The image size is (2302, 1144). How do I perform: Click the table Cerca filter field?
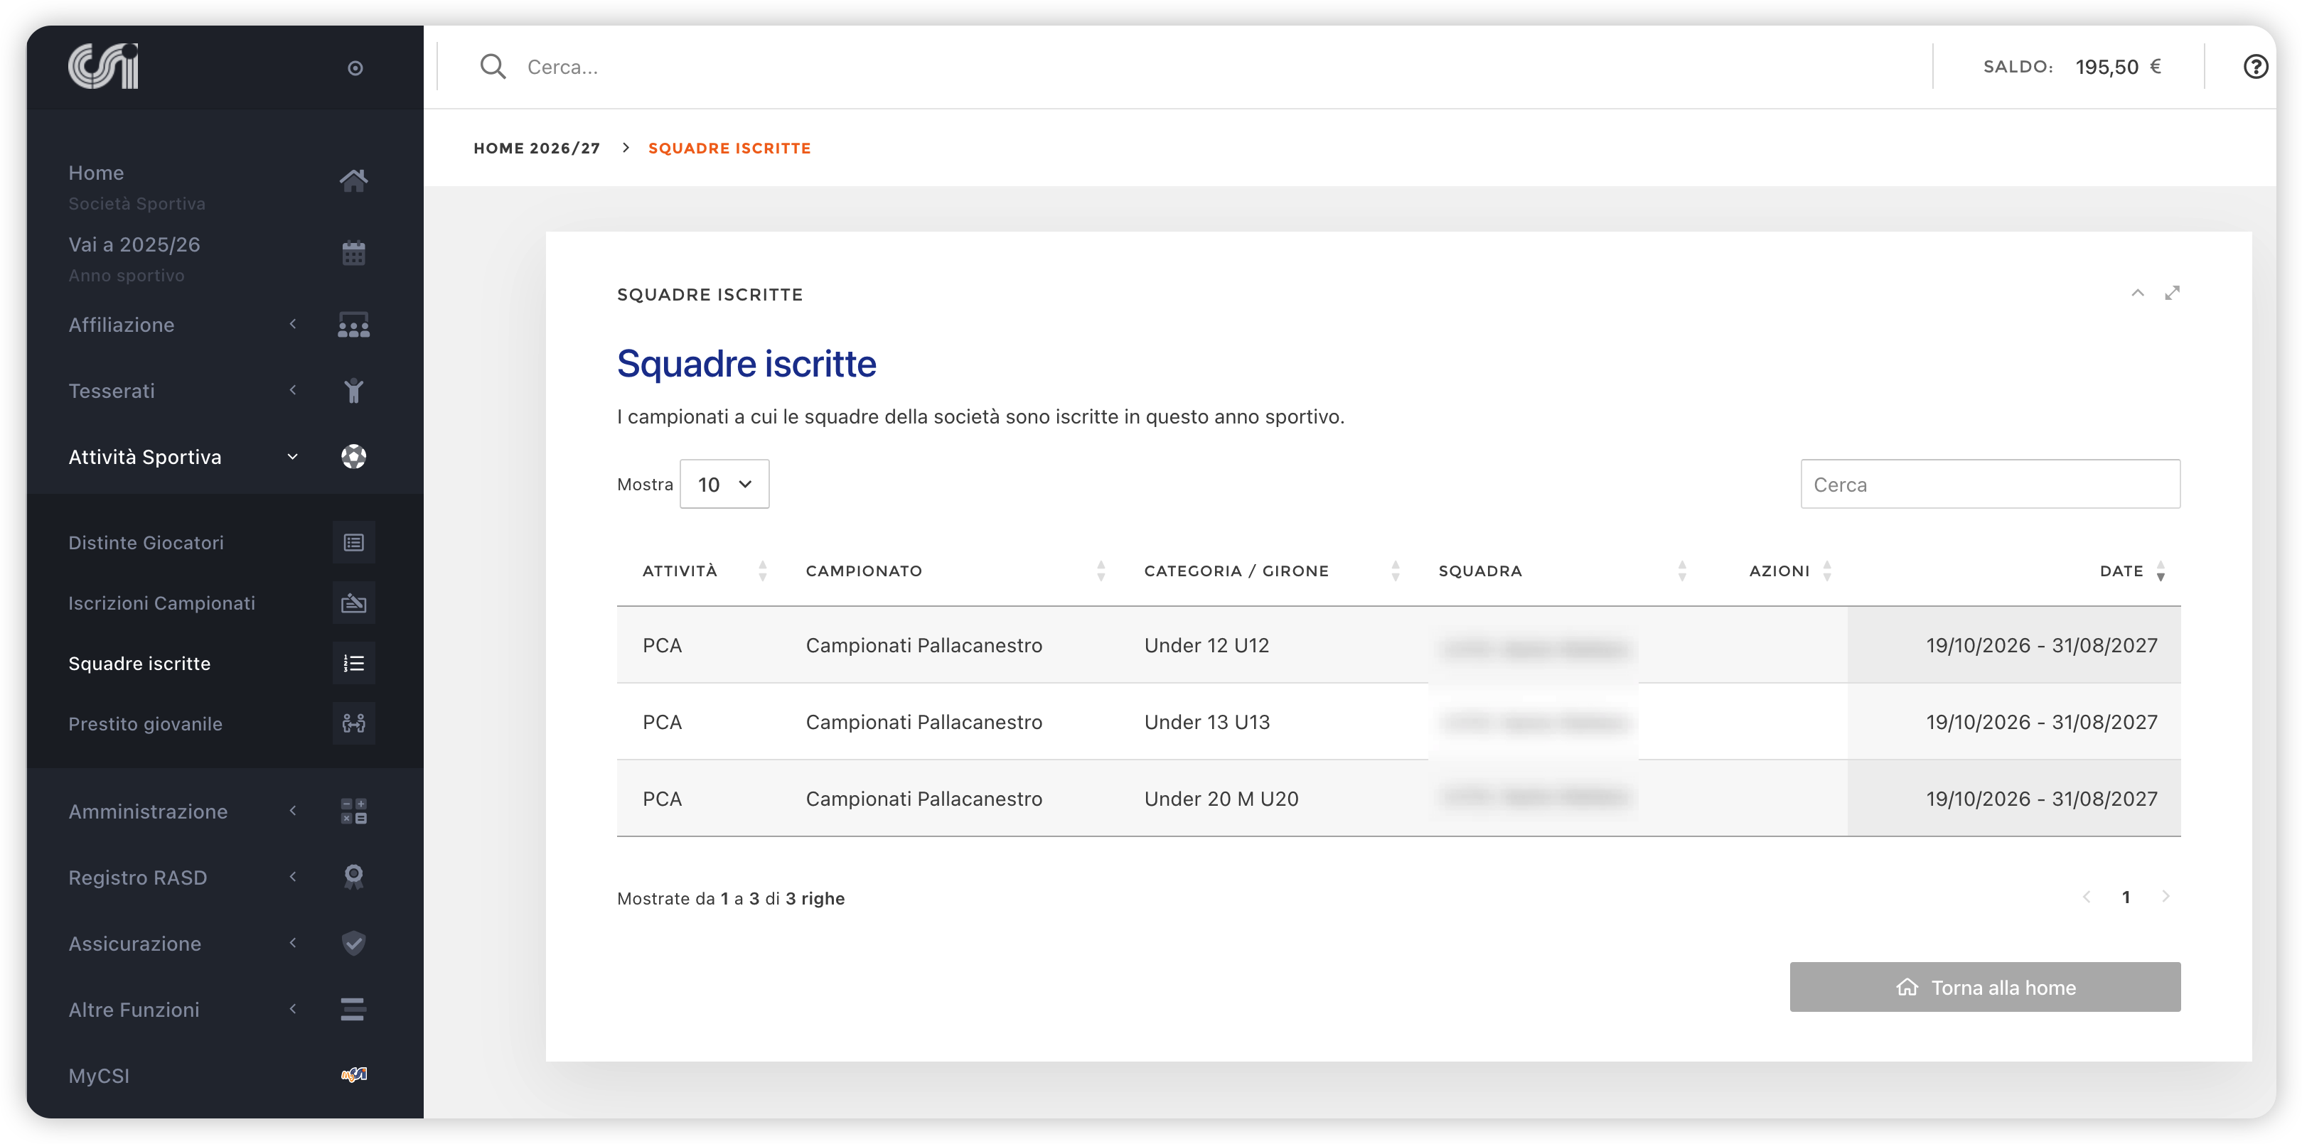(1990, 485)
